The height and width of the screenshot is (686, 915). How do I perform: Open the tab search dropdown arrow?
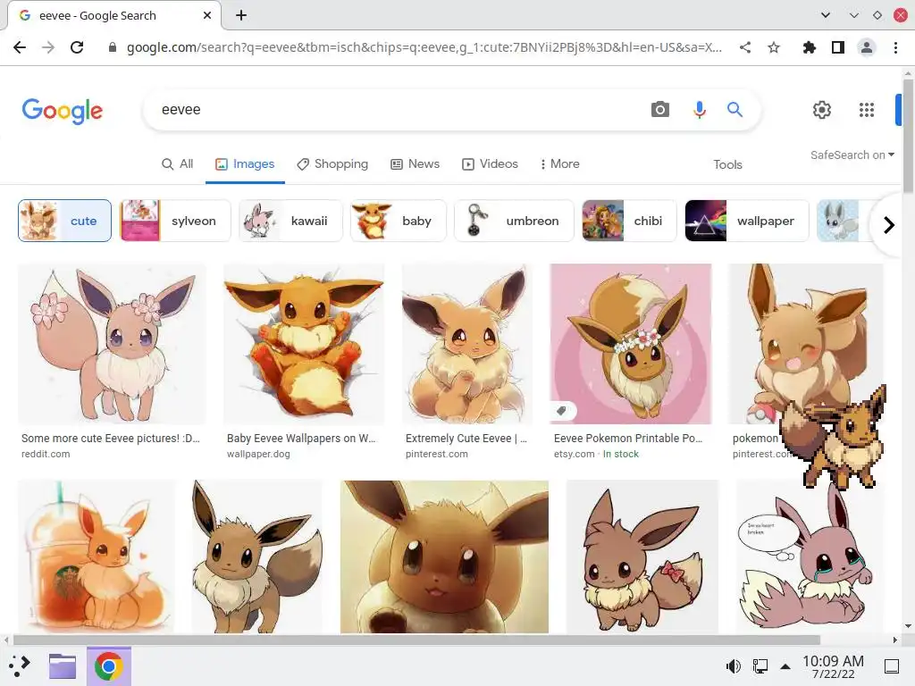click(825, 16)
